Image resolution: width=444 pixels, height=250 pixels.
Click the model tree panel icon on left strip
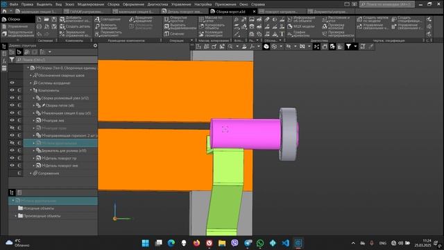pos(4,47)
